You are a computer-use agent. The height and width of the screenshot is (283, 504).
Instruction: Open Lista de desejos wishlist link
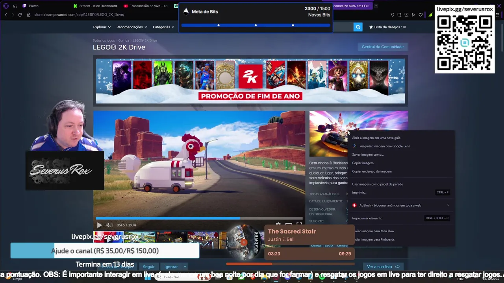click(x=387, y=27)
